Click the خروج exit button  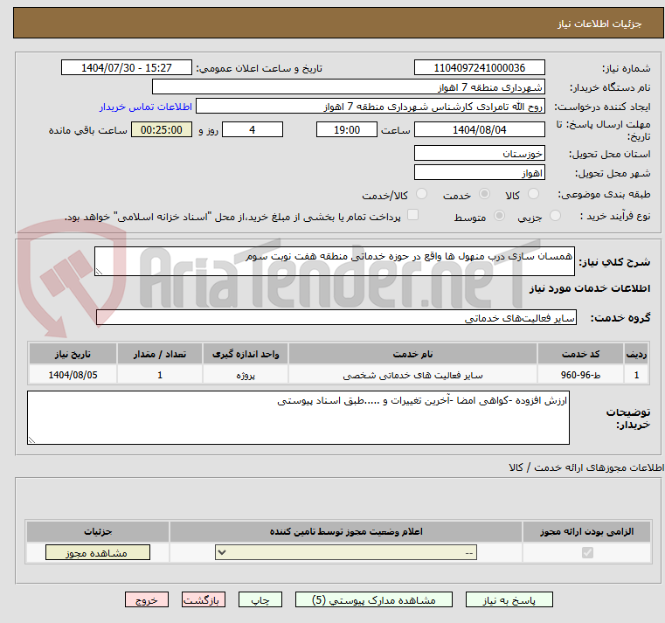pyautogui.click(x=146, y=599)
